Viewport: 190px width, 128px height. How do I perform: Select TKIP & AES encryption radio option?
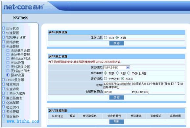click(129, 73)
